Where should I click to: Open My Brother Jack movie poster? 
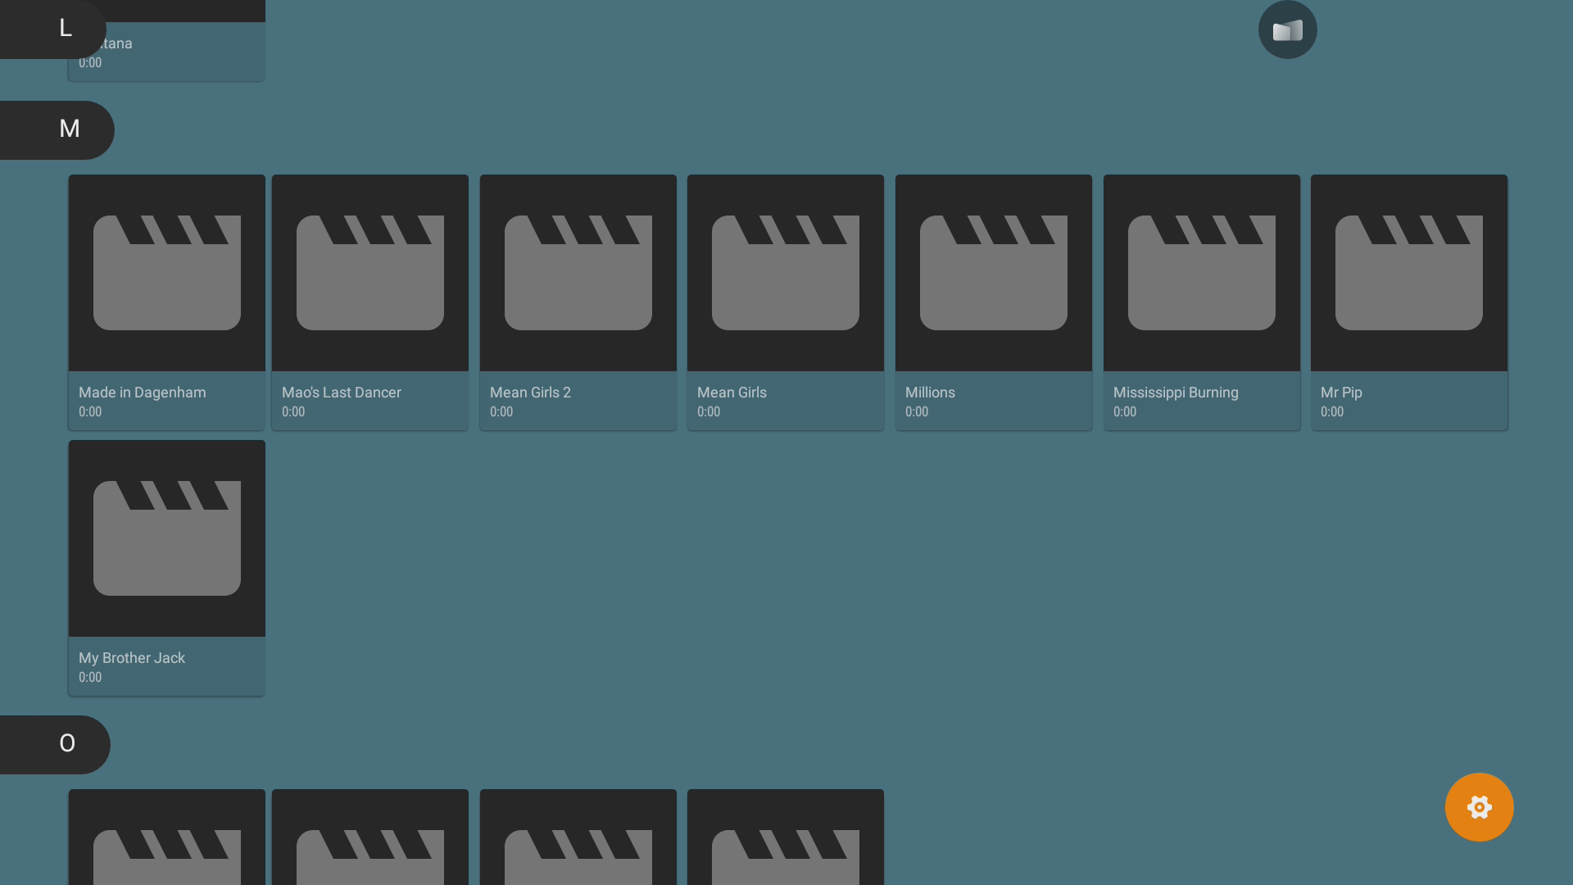(x=167, y=538)
